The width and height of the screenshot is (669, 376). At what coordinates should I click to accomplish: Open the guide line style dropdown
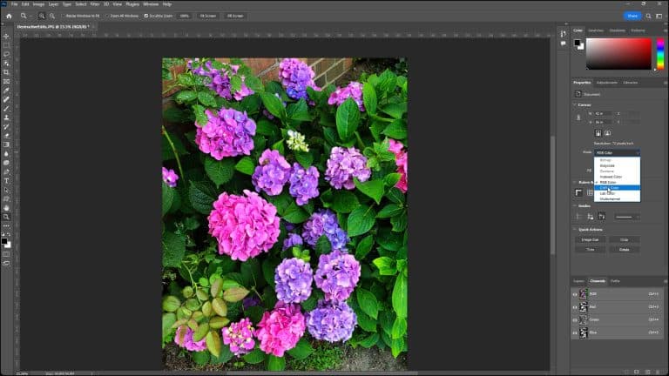pyautogui.click(x=627, y=217)
